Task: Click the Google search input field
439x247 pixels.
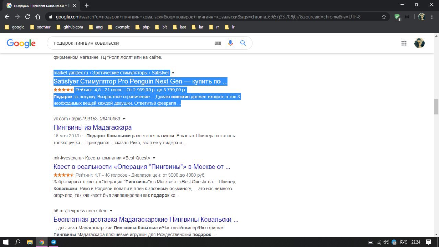Action: [130, 43]
